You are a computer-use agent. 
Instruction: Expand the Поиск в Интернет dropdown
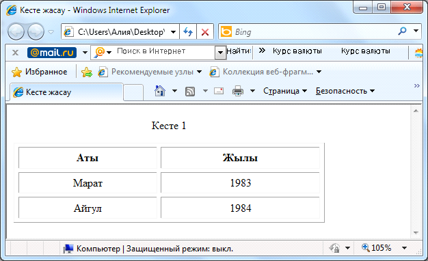point(220,53)
